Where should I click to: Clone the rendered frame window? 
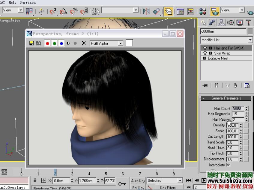(38, 43)
